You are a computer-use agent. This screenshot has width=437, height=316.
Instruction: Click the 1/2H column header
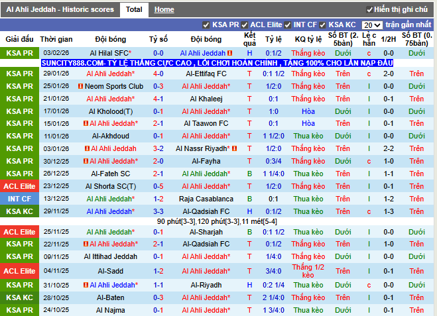coord(389,39)
